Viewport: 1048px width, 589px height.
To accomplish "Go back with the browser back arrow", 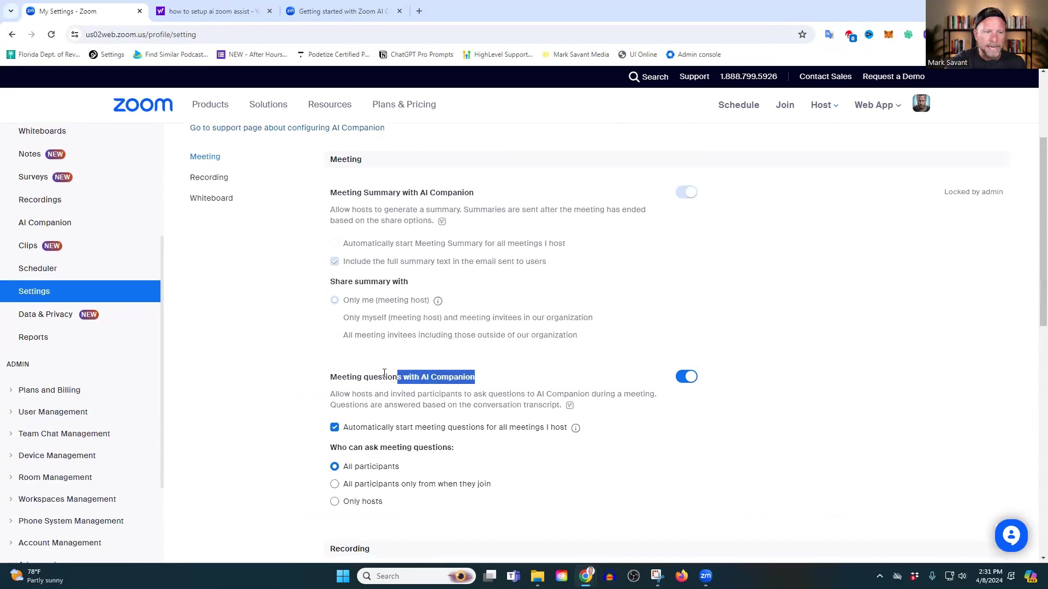I will [x=12, y=34].
